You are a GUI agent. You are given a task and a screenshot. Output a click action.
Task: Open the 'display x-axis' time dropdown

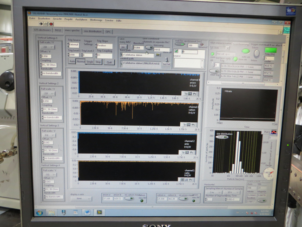[x=81, y=199]
